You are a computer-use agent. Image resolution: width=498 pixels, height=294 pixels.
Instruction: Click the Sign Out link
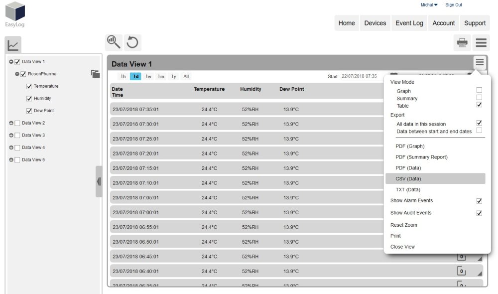453,5
